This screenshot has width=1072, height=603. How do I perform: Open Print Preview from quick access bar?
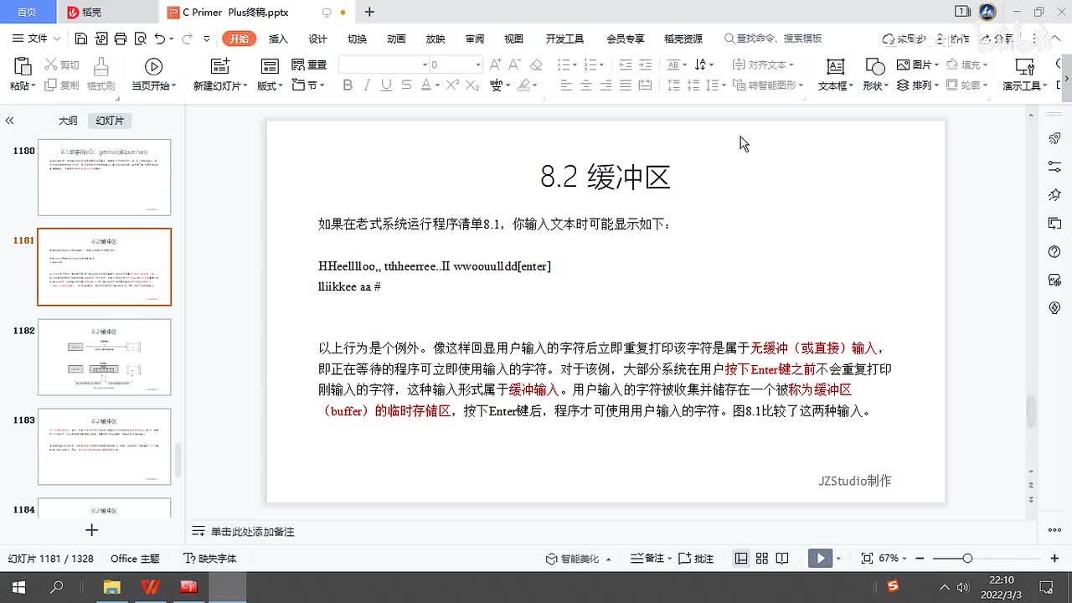[140, 39]
